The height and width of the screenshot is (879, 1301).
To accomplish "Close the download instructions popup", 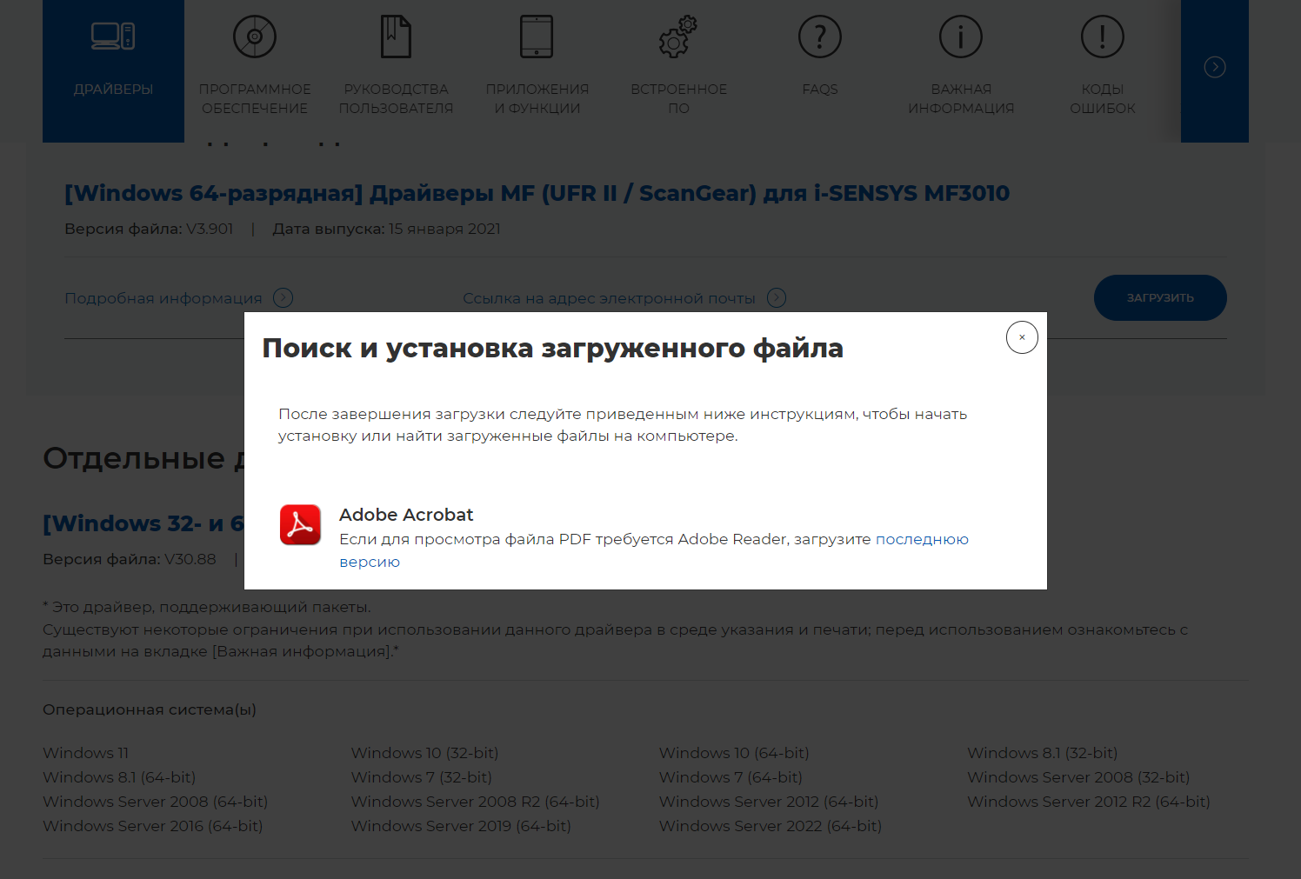I will point(1022,337).
